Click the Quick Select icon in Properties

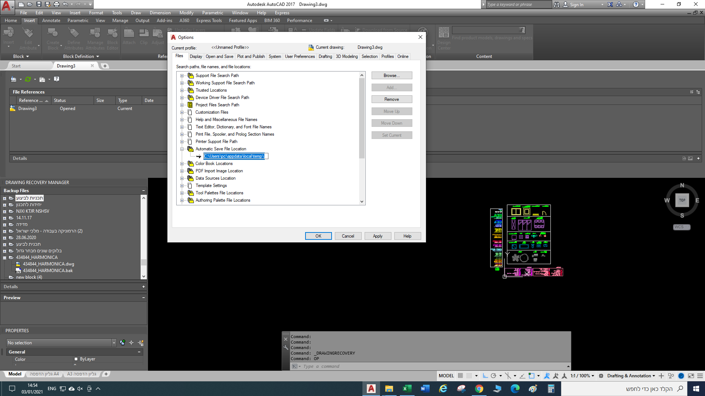(x=141, y=343)
